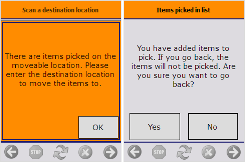
Task: Click the forward arrow on the destination location screen
Action: 110,152
